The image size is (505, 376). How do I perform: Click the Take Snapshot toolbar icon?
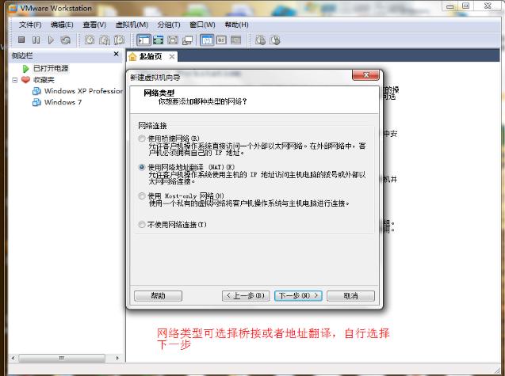(x=90, y=40)
